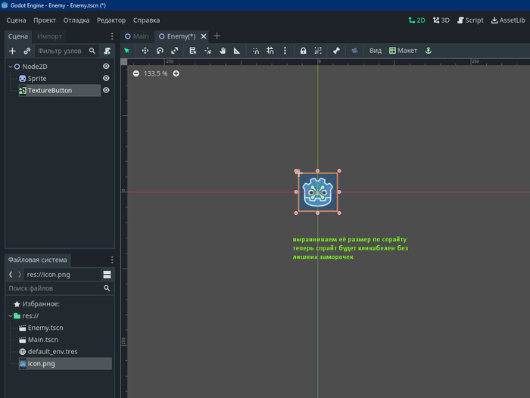Hide the Sprite node visibility

pyautogui.click(x=106, y=79)
